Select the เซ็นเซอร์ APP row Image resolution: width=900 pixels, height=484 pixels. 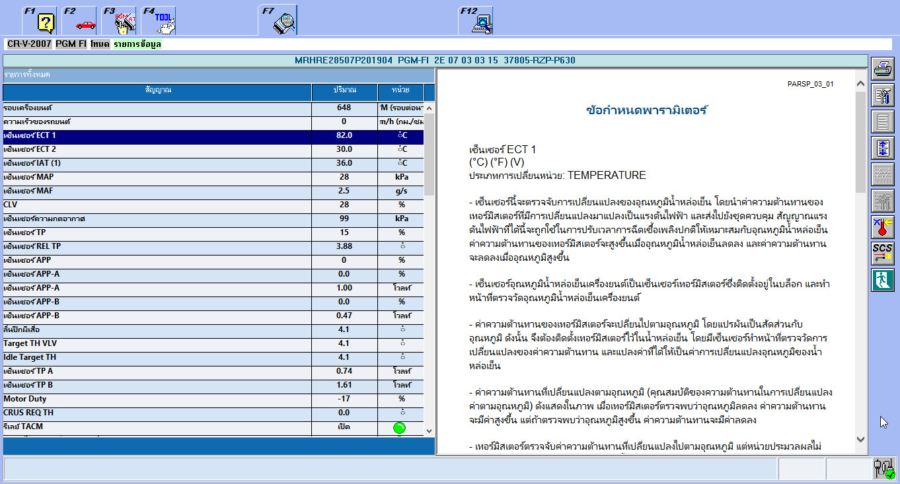click(213, 261)
